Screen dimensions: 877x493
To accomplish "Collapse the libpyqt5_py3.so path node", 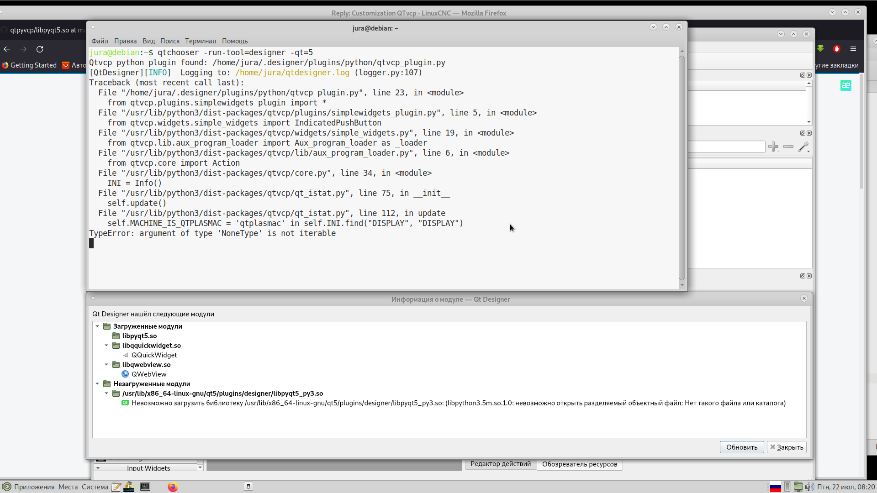I will tap(106, 393).
